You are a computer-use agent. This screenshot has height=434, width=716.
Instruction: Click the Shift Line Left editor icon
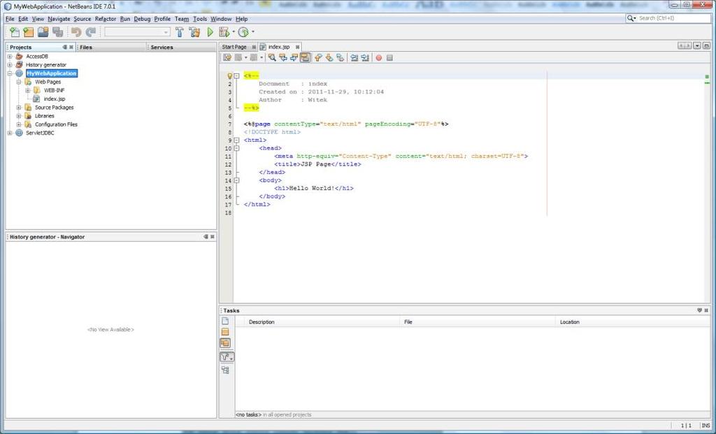[354, 57]
